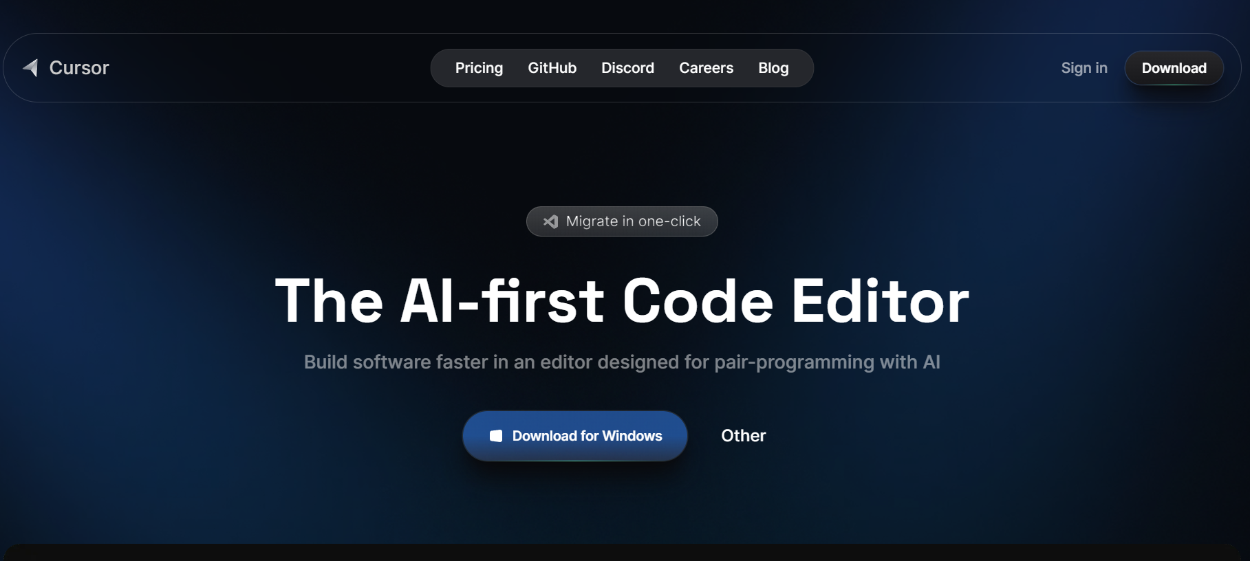
Task: Open the Discord nav item
Action: (627, 68)
